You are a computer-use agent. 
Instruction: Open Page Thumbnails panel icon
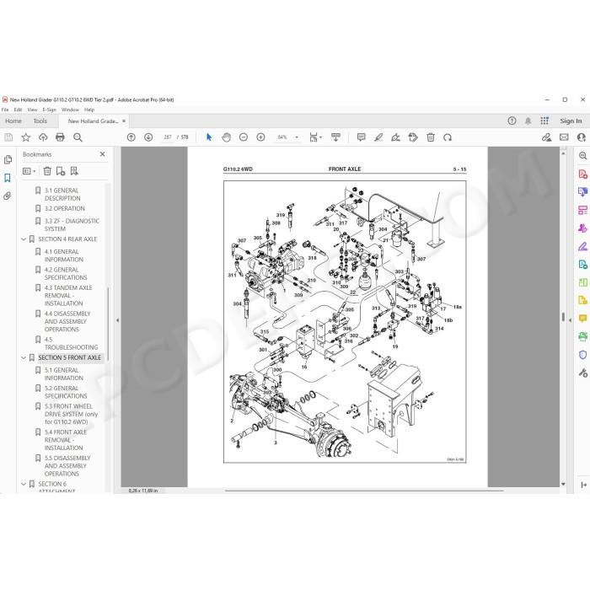(x=8, y=160)
